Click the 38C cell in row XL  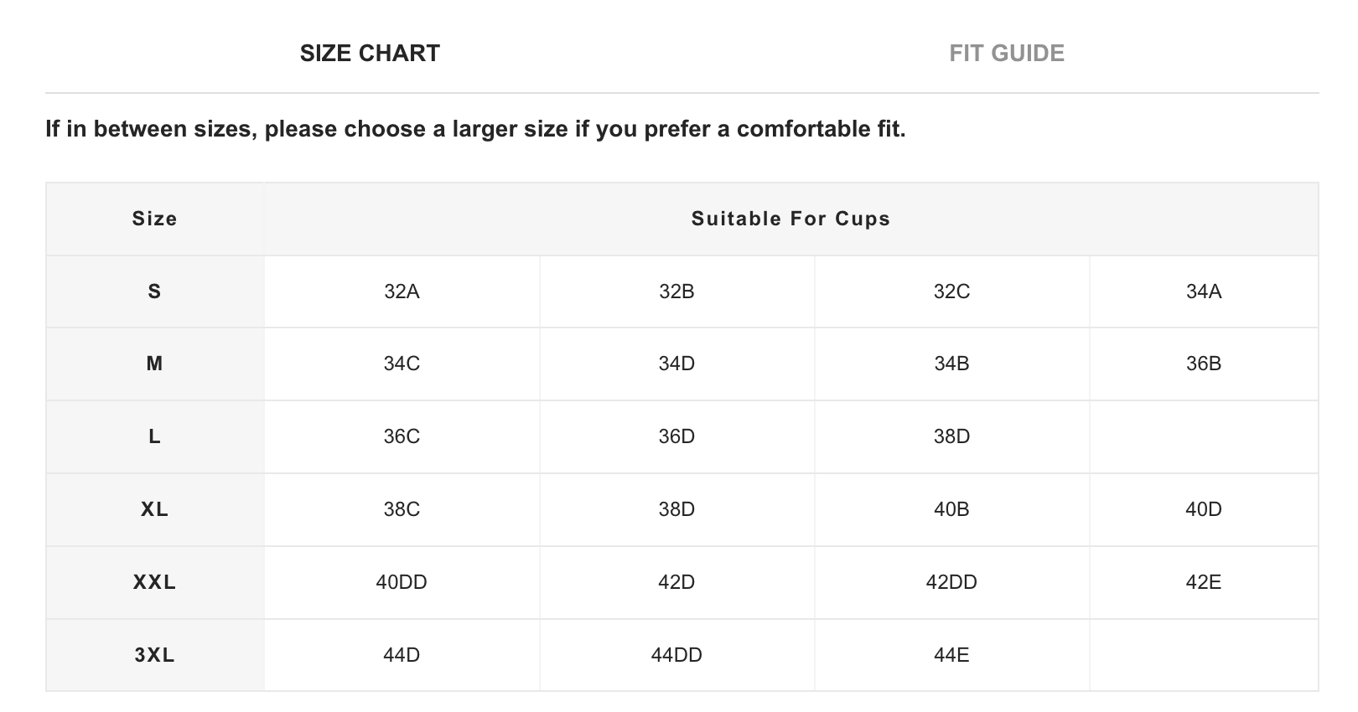[402, 509]
